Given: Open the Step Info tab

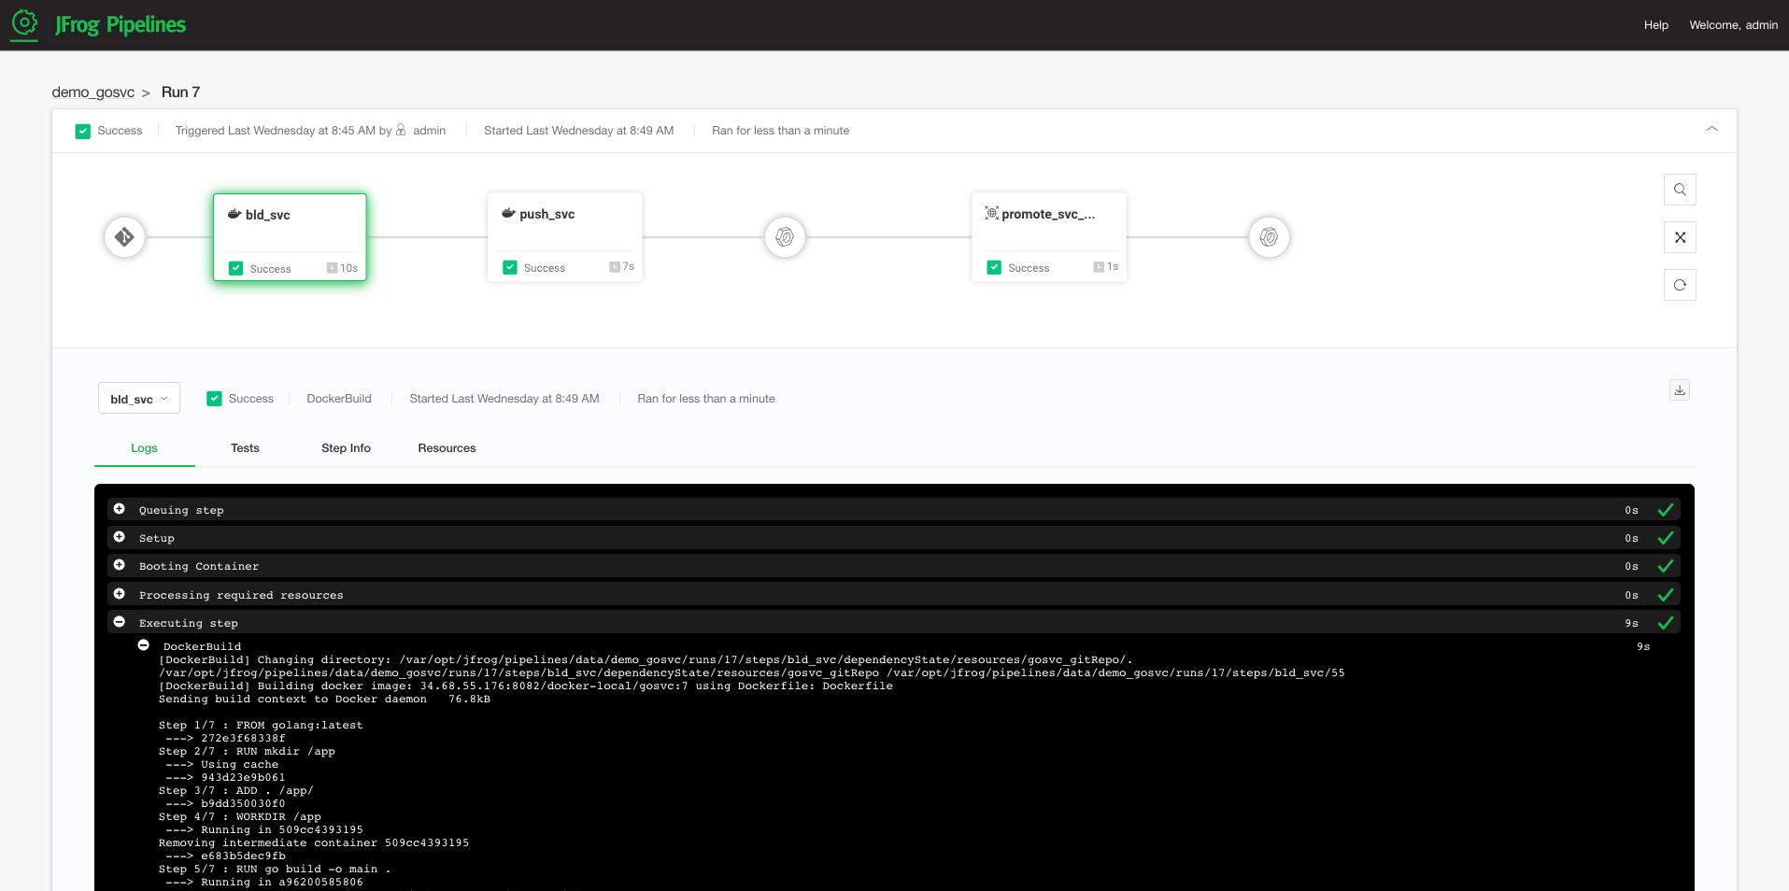Looking at the screenshot, I should tap(346, 448).
